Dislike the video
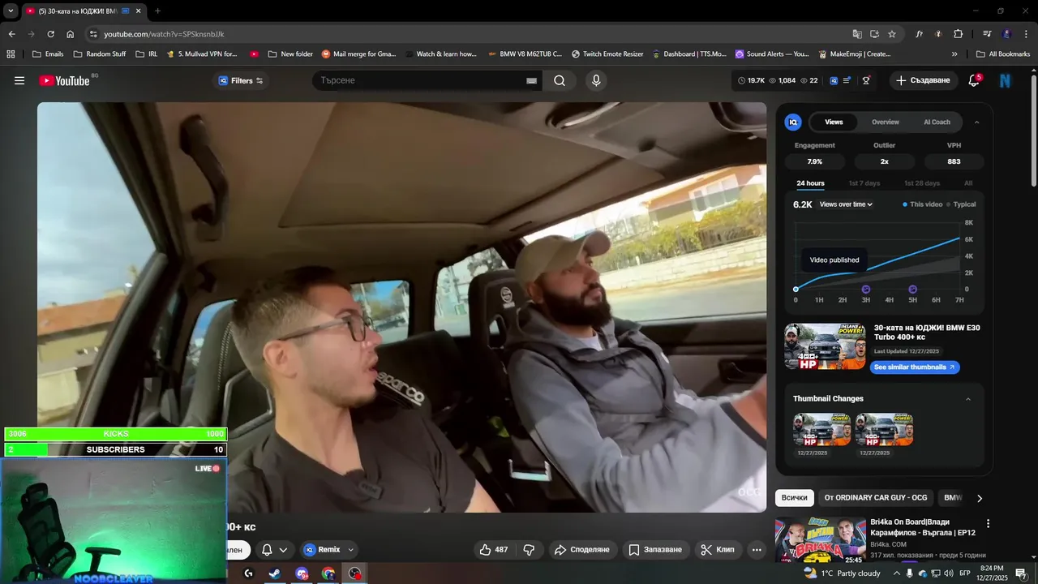 pos(529,550)
